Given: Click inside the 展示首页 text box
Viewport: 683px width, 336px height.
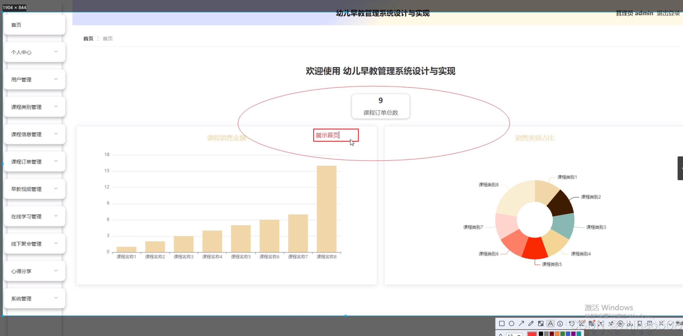Looking at the screenshot, I should (336, 135).
